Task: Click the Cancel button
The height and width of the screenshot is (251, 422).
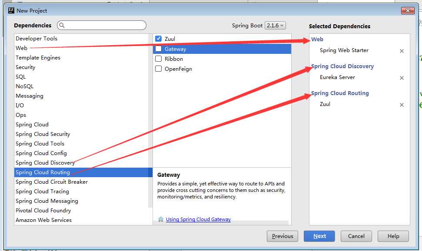Action: pos(356,236)
